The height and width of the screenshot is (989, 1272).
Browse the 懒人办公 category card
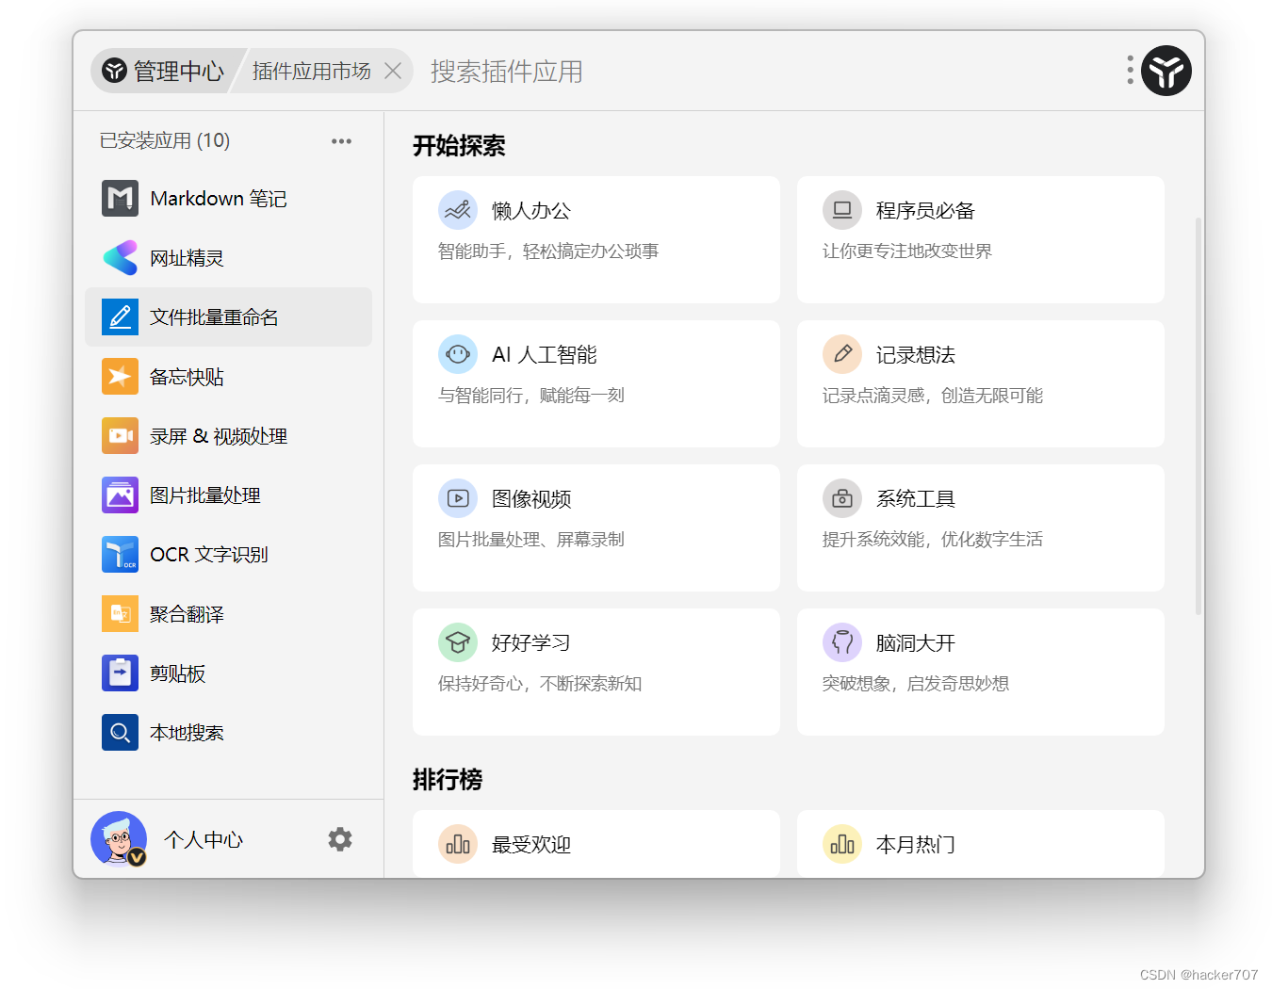click(x=596, y=239)
